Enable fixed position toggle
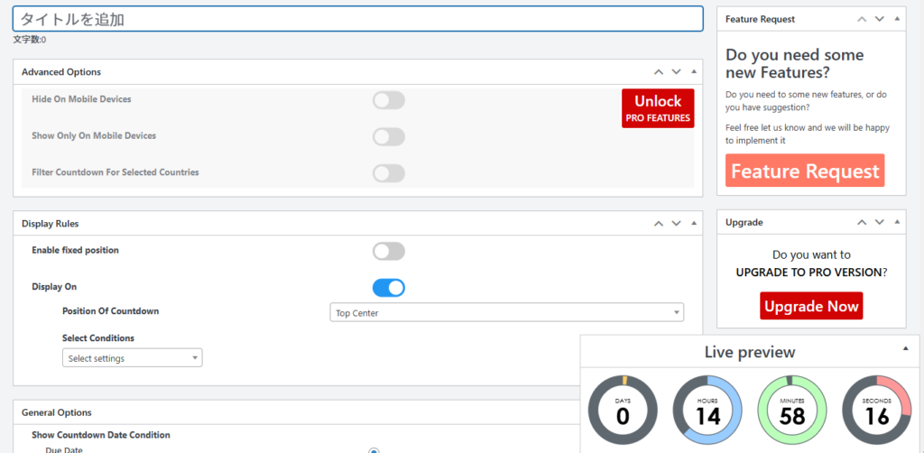The image size is (924, 453). (389, 251)
